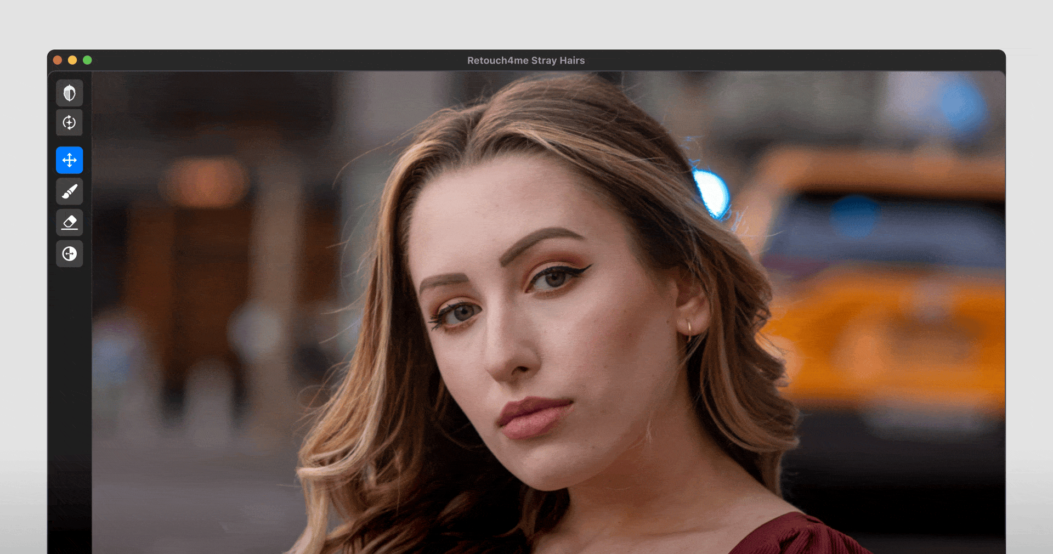Click the yellow minimize control

(x=72, y=60)
